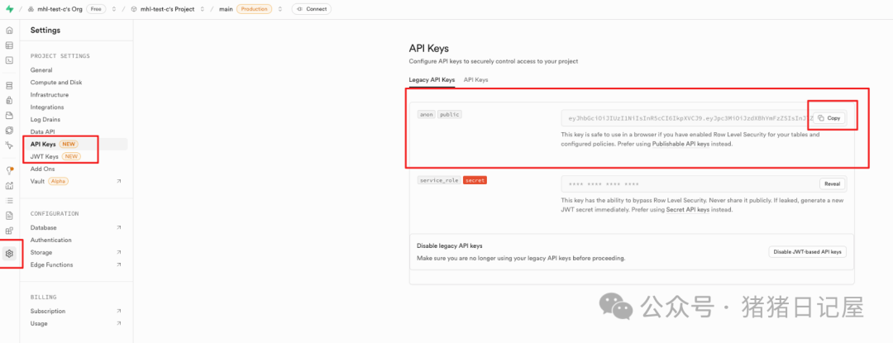
Task: Click mhl-test-c's Org breadcrumb
Action: (60, 9)
